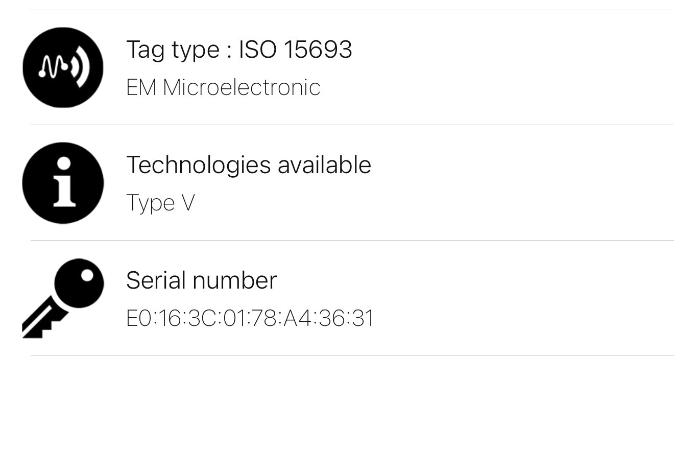The image size is (674, 450).
Task: Tap the last byte "31" of the serial
Action: (363, 318)
